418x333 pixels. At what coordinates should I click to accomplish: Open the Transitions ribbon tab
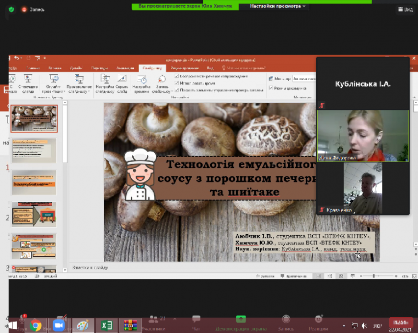(99, 68)
